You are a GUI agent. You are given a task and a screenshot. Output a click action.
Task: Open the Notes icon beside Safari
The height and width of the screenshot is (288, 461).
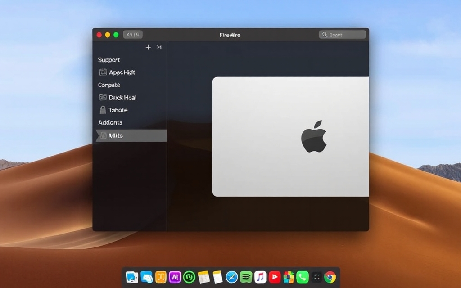217,277
